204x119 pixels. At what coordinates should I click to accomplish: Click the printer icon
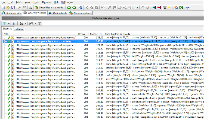[x=31, y=8]
